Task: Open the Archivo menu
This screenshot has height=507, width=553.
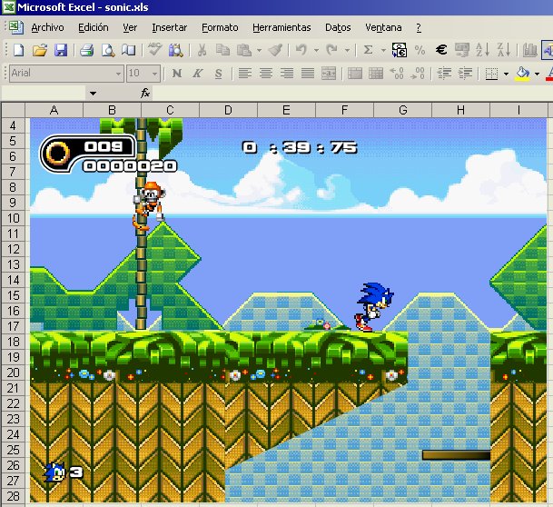Action: coord(47,27)
